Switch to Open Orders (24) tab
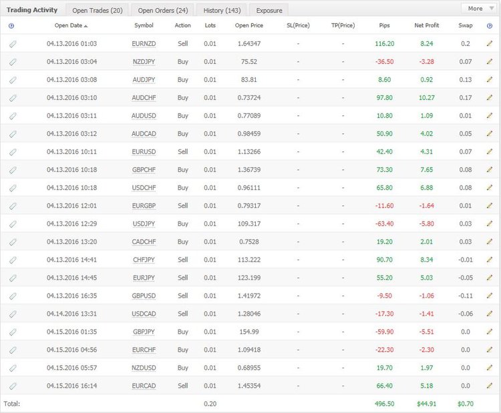This screenshot has width=501, height=413. pyautogui.click(x=163, y=10)
